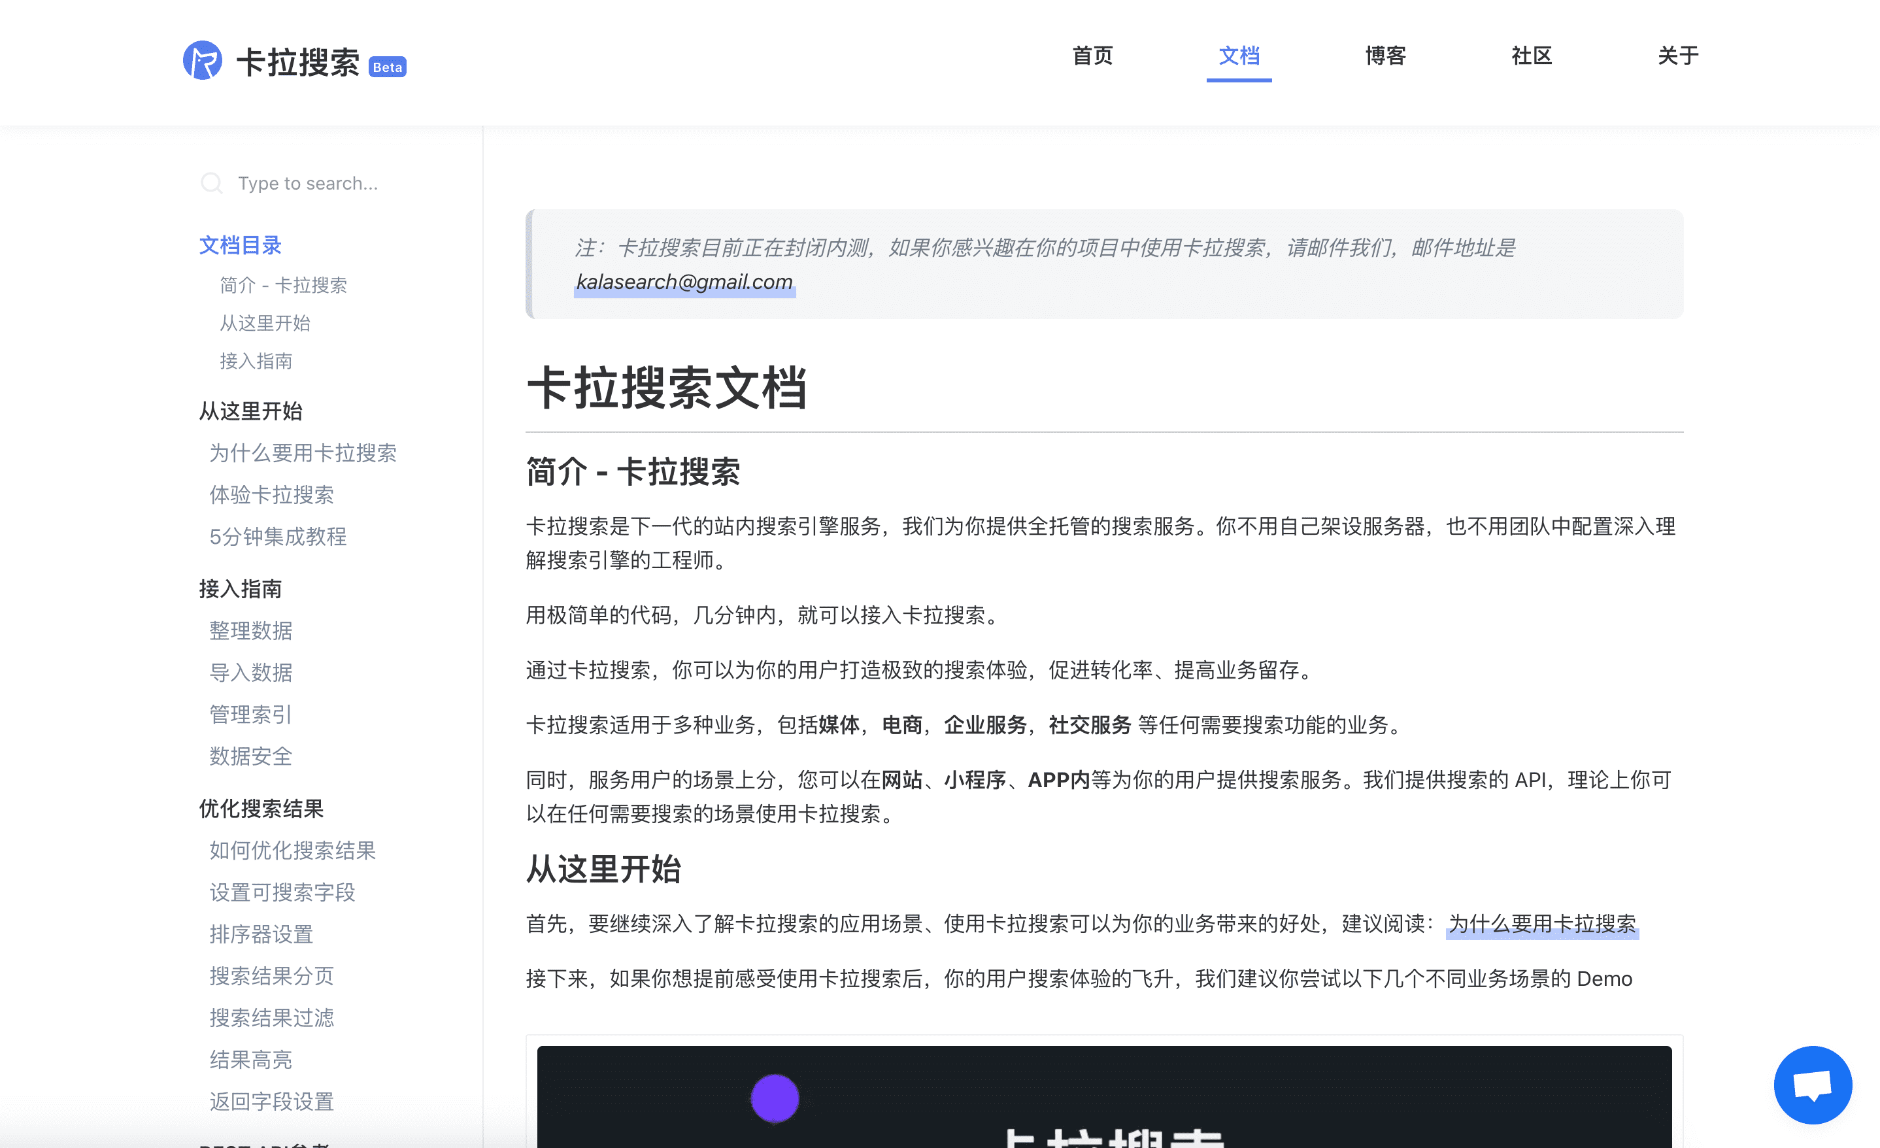Click the purple circle in demo video
This screenshot has height=1148, width=1880.
click(775, 1098)
